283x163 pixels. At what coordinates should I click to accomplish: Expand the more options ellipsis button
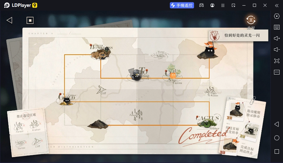(277, 72)
